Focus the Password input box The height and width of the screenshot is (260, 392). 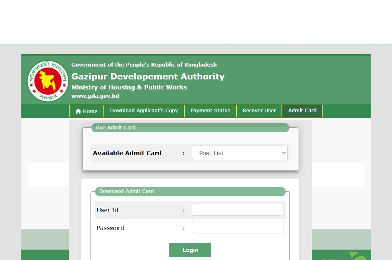[238, 228]
